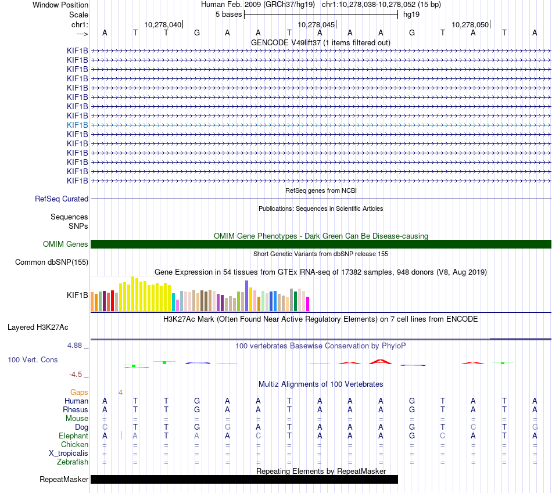Select the Human alignment row label
Viewport: 552px width, 493px height.
[76, 401]
